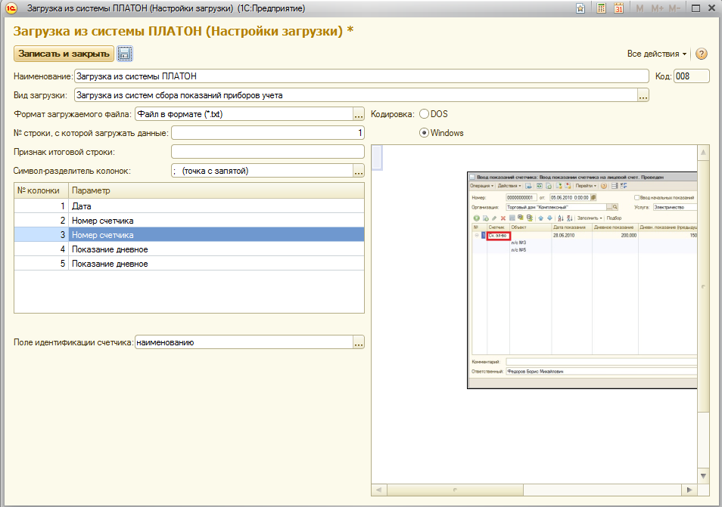Click the preview's vertical scrollbar thumb
Screen dimensions: 722x507
703,286
